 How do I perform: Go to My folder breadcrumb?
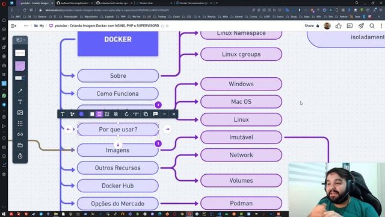39,26
